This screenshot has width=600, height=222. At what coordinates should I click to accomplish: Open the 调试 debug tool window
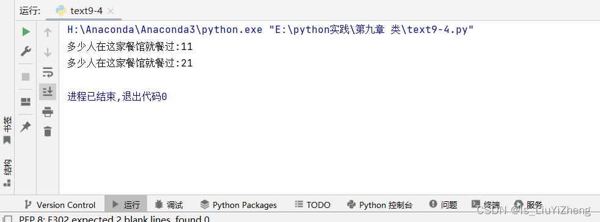[169, 205]
